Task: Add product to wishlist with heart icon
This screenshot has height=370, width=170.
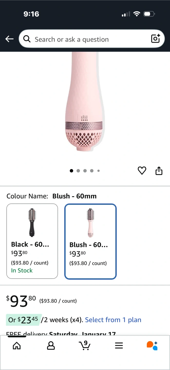Action: pyautogui.click(x=142, y=171)
